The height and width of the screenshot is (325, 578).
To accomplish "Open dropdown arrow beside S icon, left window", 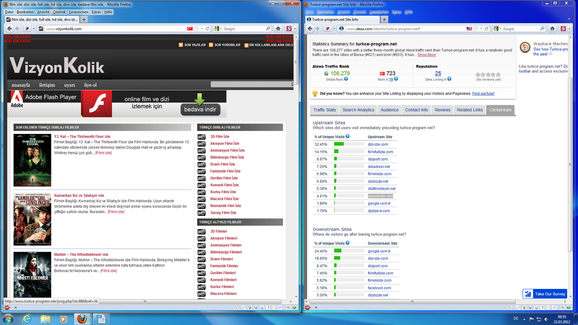I will pos(295,29).
